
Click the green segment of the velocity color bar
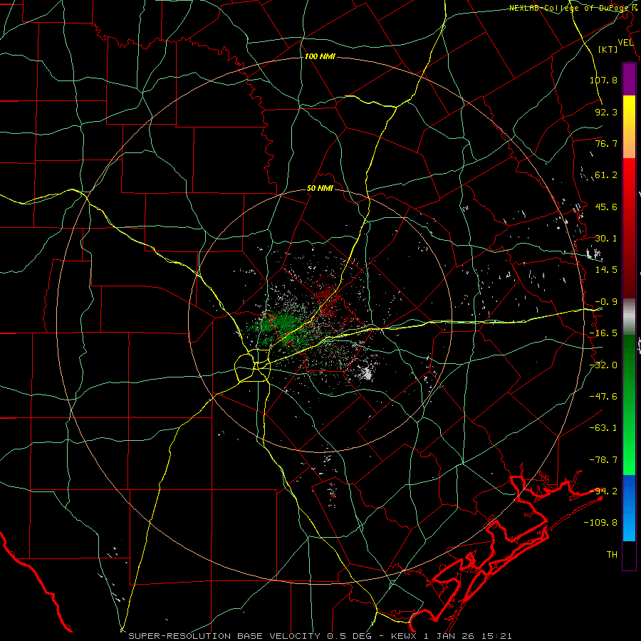tap(629, 405)
